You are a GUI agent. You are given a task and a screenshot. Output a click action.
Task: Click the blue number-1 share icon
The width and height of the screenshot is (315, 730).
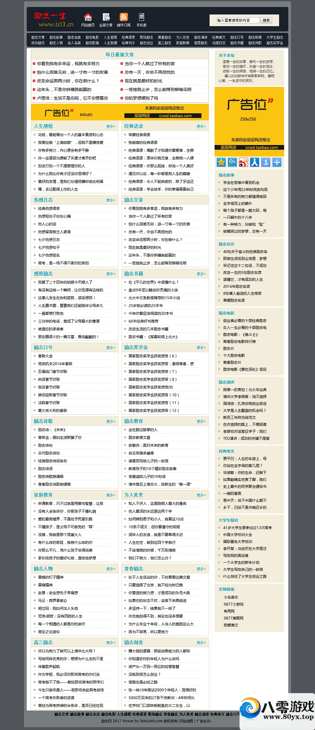click(265, 162)
